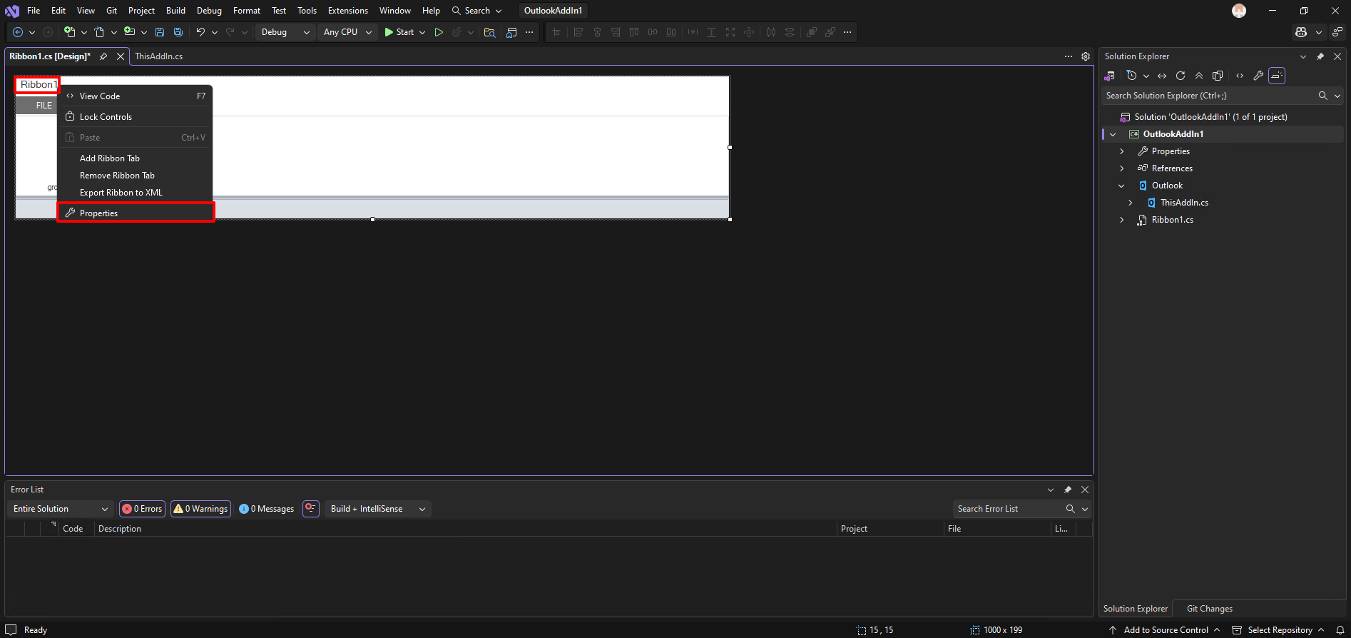This screenshot has width=1351, height=638.
Task: Expand the Properties node in Solution Explorer
Action: [x=1122, y=151]
